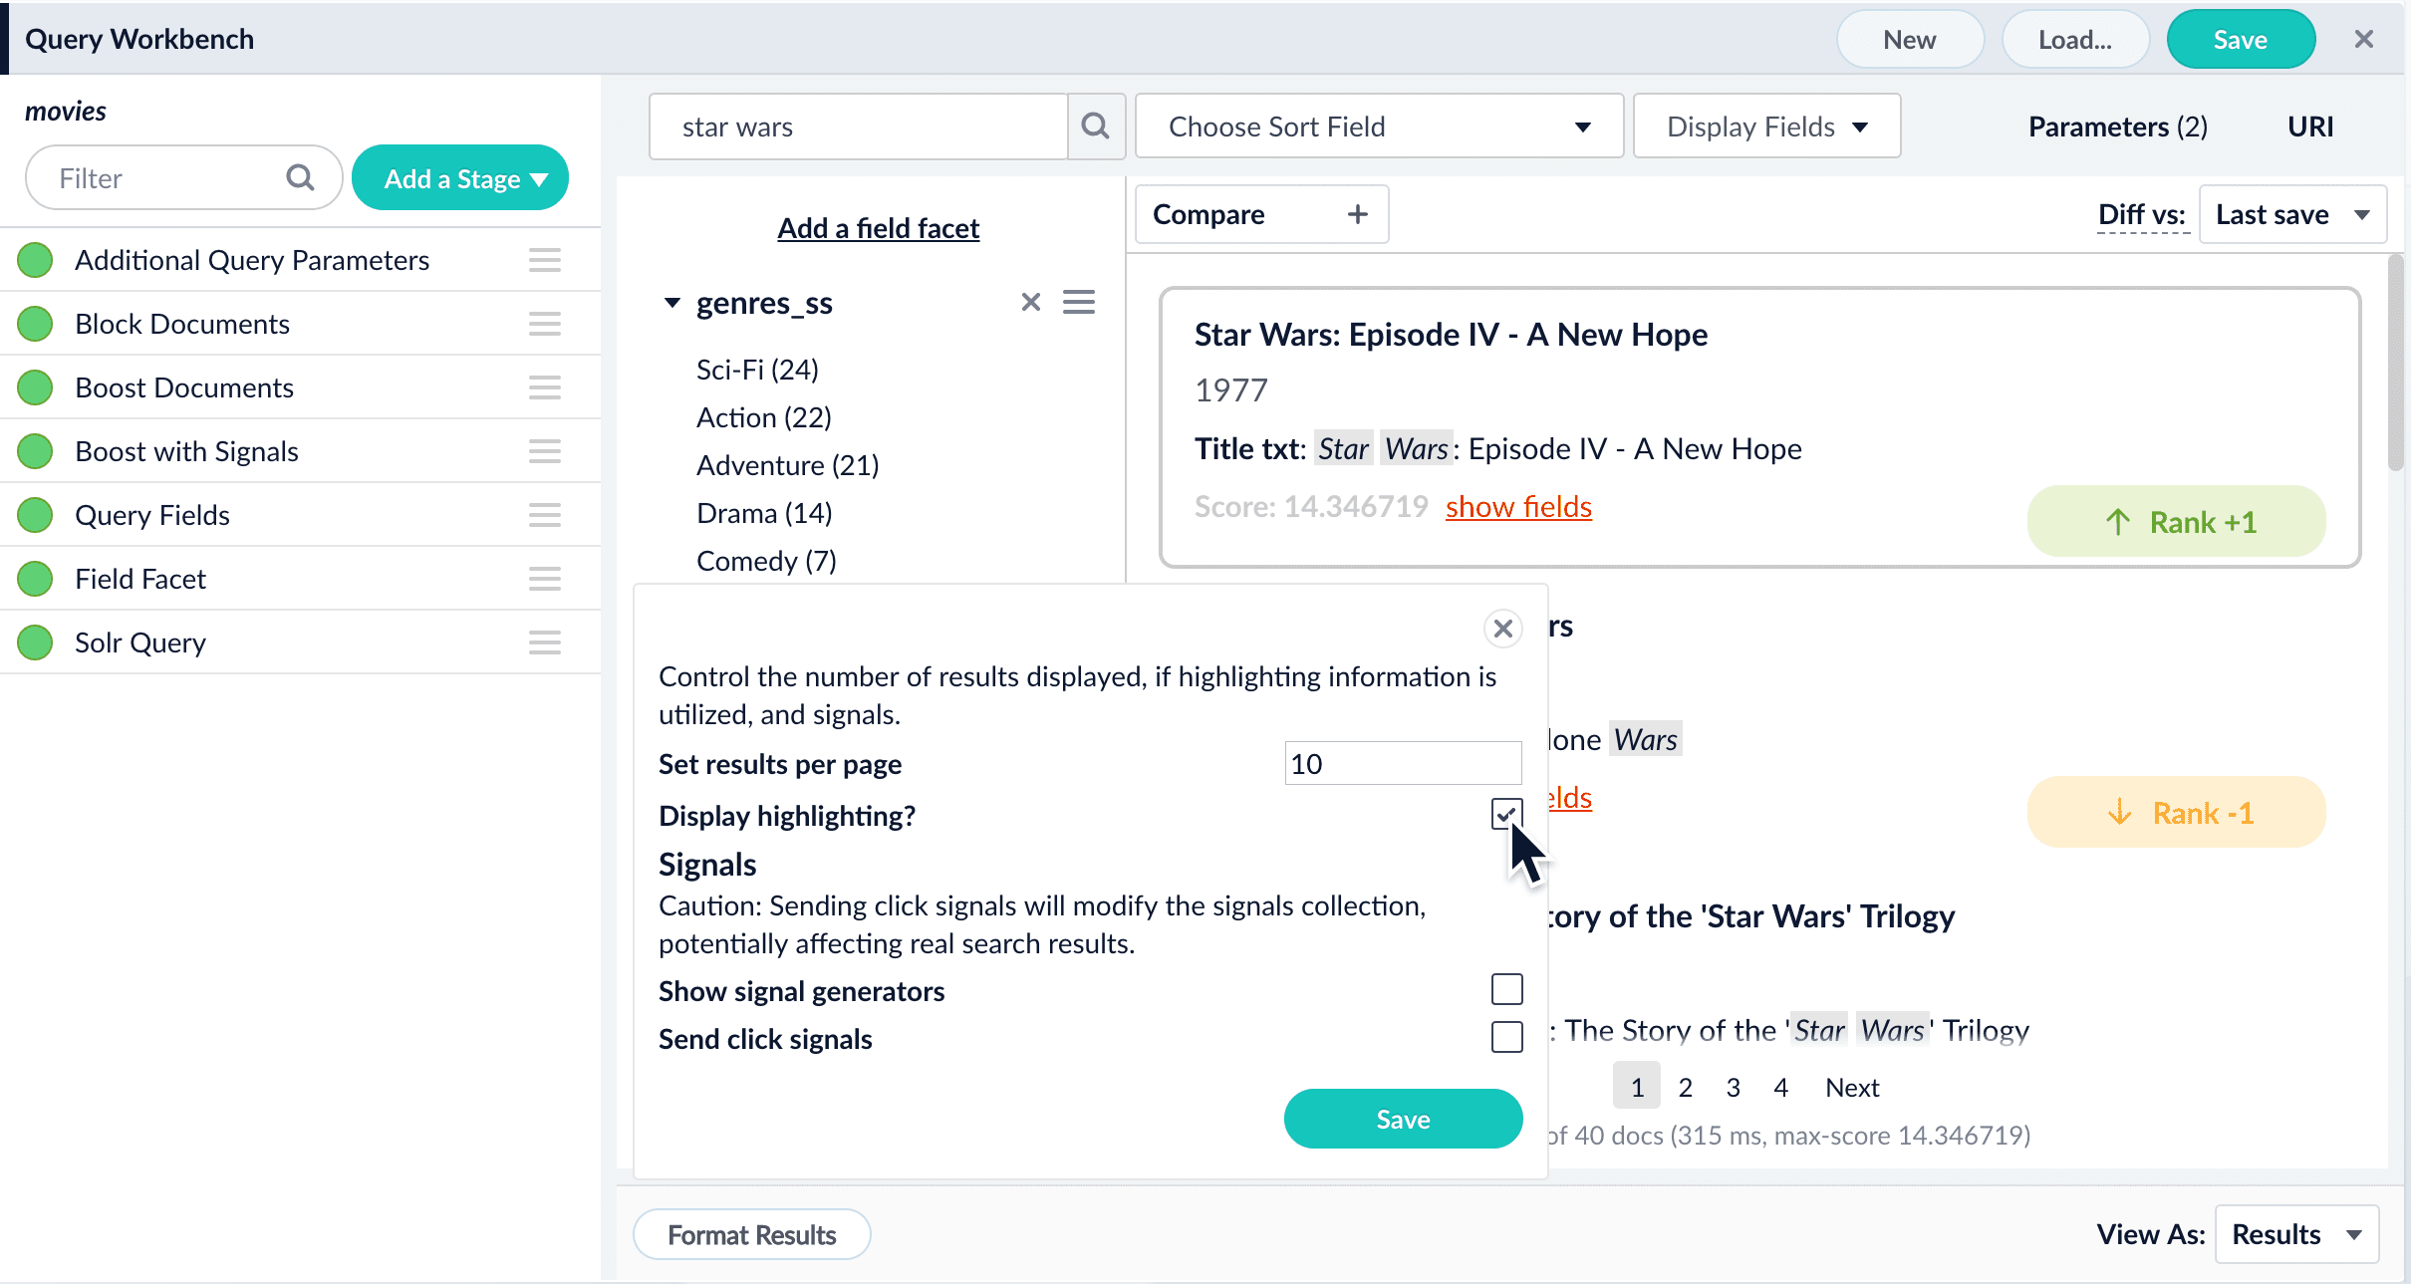
Task: Open the Parameters (2) tab
Action: pyautogui.click(x=2117, y=127)
